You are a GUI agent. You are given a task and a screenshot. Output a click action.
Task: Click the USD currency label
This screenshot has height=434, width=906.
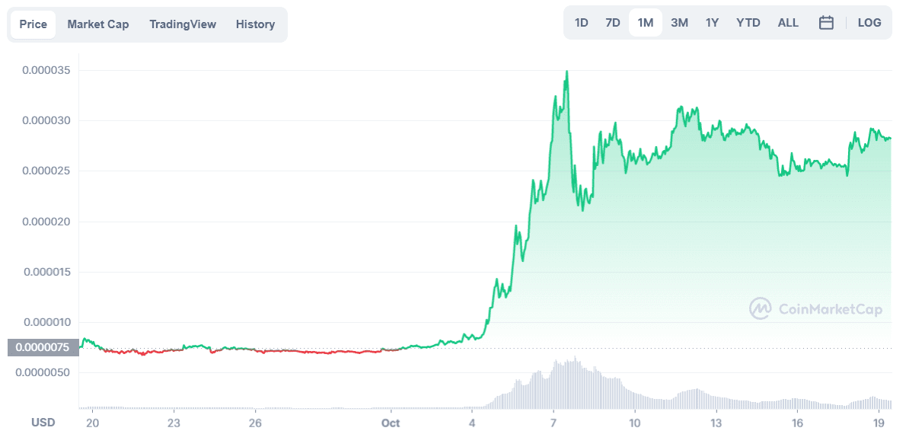[x=43, y=422]
